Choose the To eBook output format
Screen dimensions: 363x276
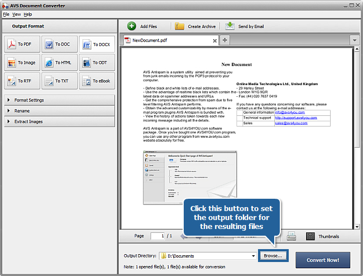(97, 81)
